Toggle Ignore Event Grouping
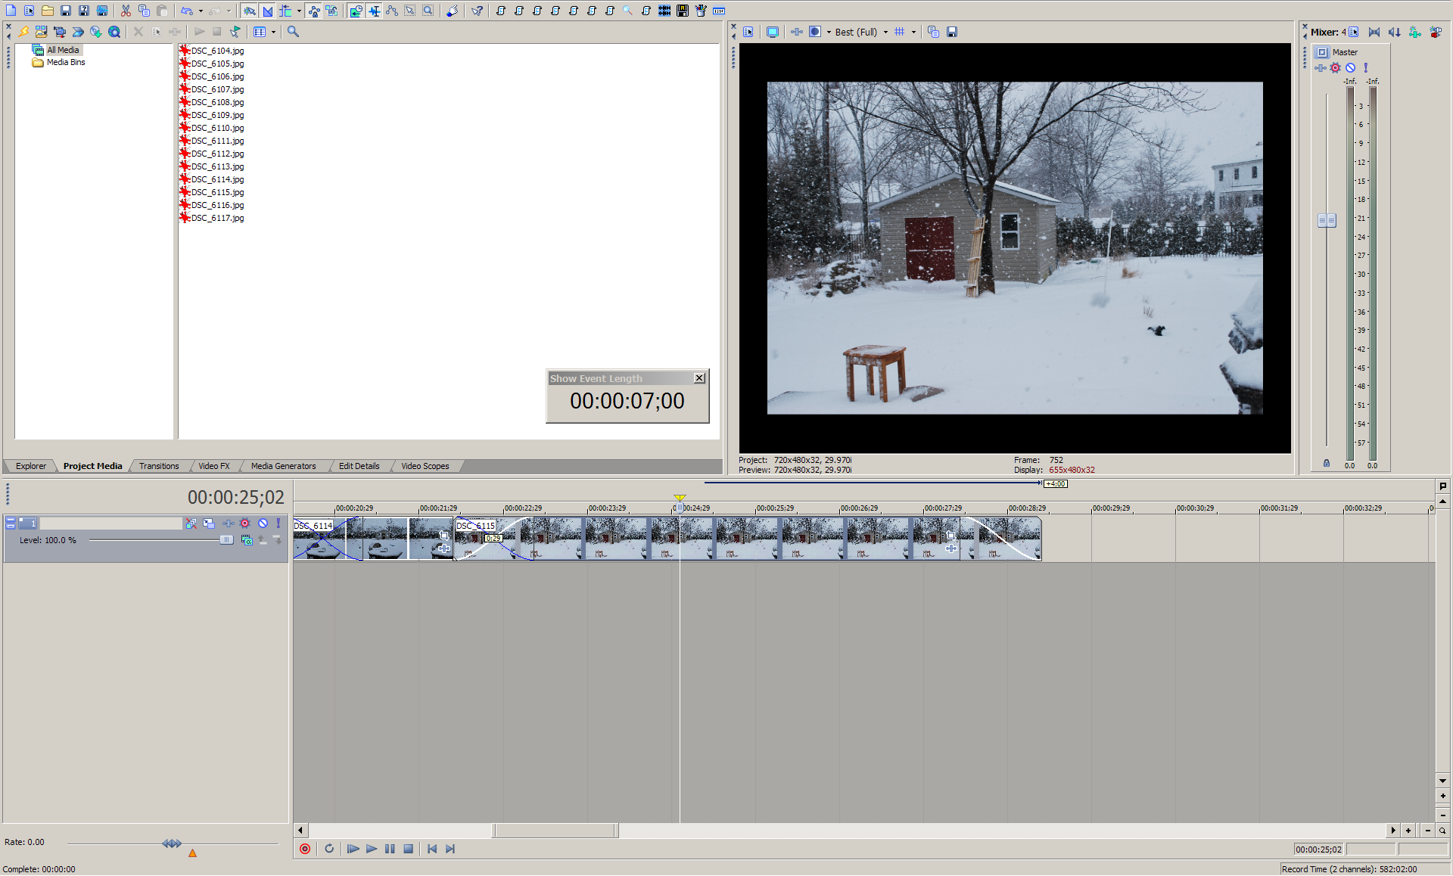 point(331,11)
